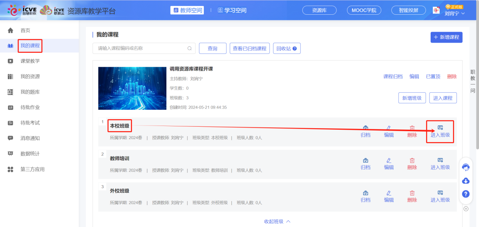Collapse the class list via 收起班级
479x227 pixels.
277,221
